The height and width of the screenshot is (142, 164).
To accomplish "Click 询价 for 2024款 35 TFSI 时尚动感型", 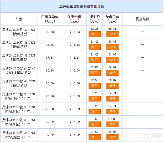I will pyautogui.click(x=95, y=47).
